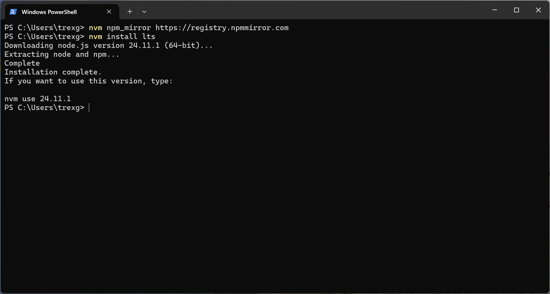Click the "nvm use 24.11.1" output line

(38, 99)
